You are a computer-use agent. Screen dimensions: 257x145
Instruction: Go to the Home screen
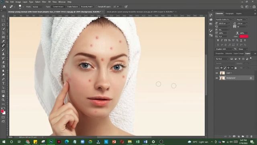click(x=4, y=7)
